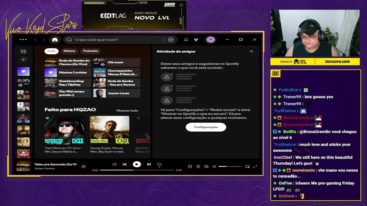367x206 pixels.
Task: Open the Browse icon in search bar
Action: click(171, 39)
